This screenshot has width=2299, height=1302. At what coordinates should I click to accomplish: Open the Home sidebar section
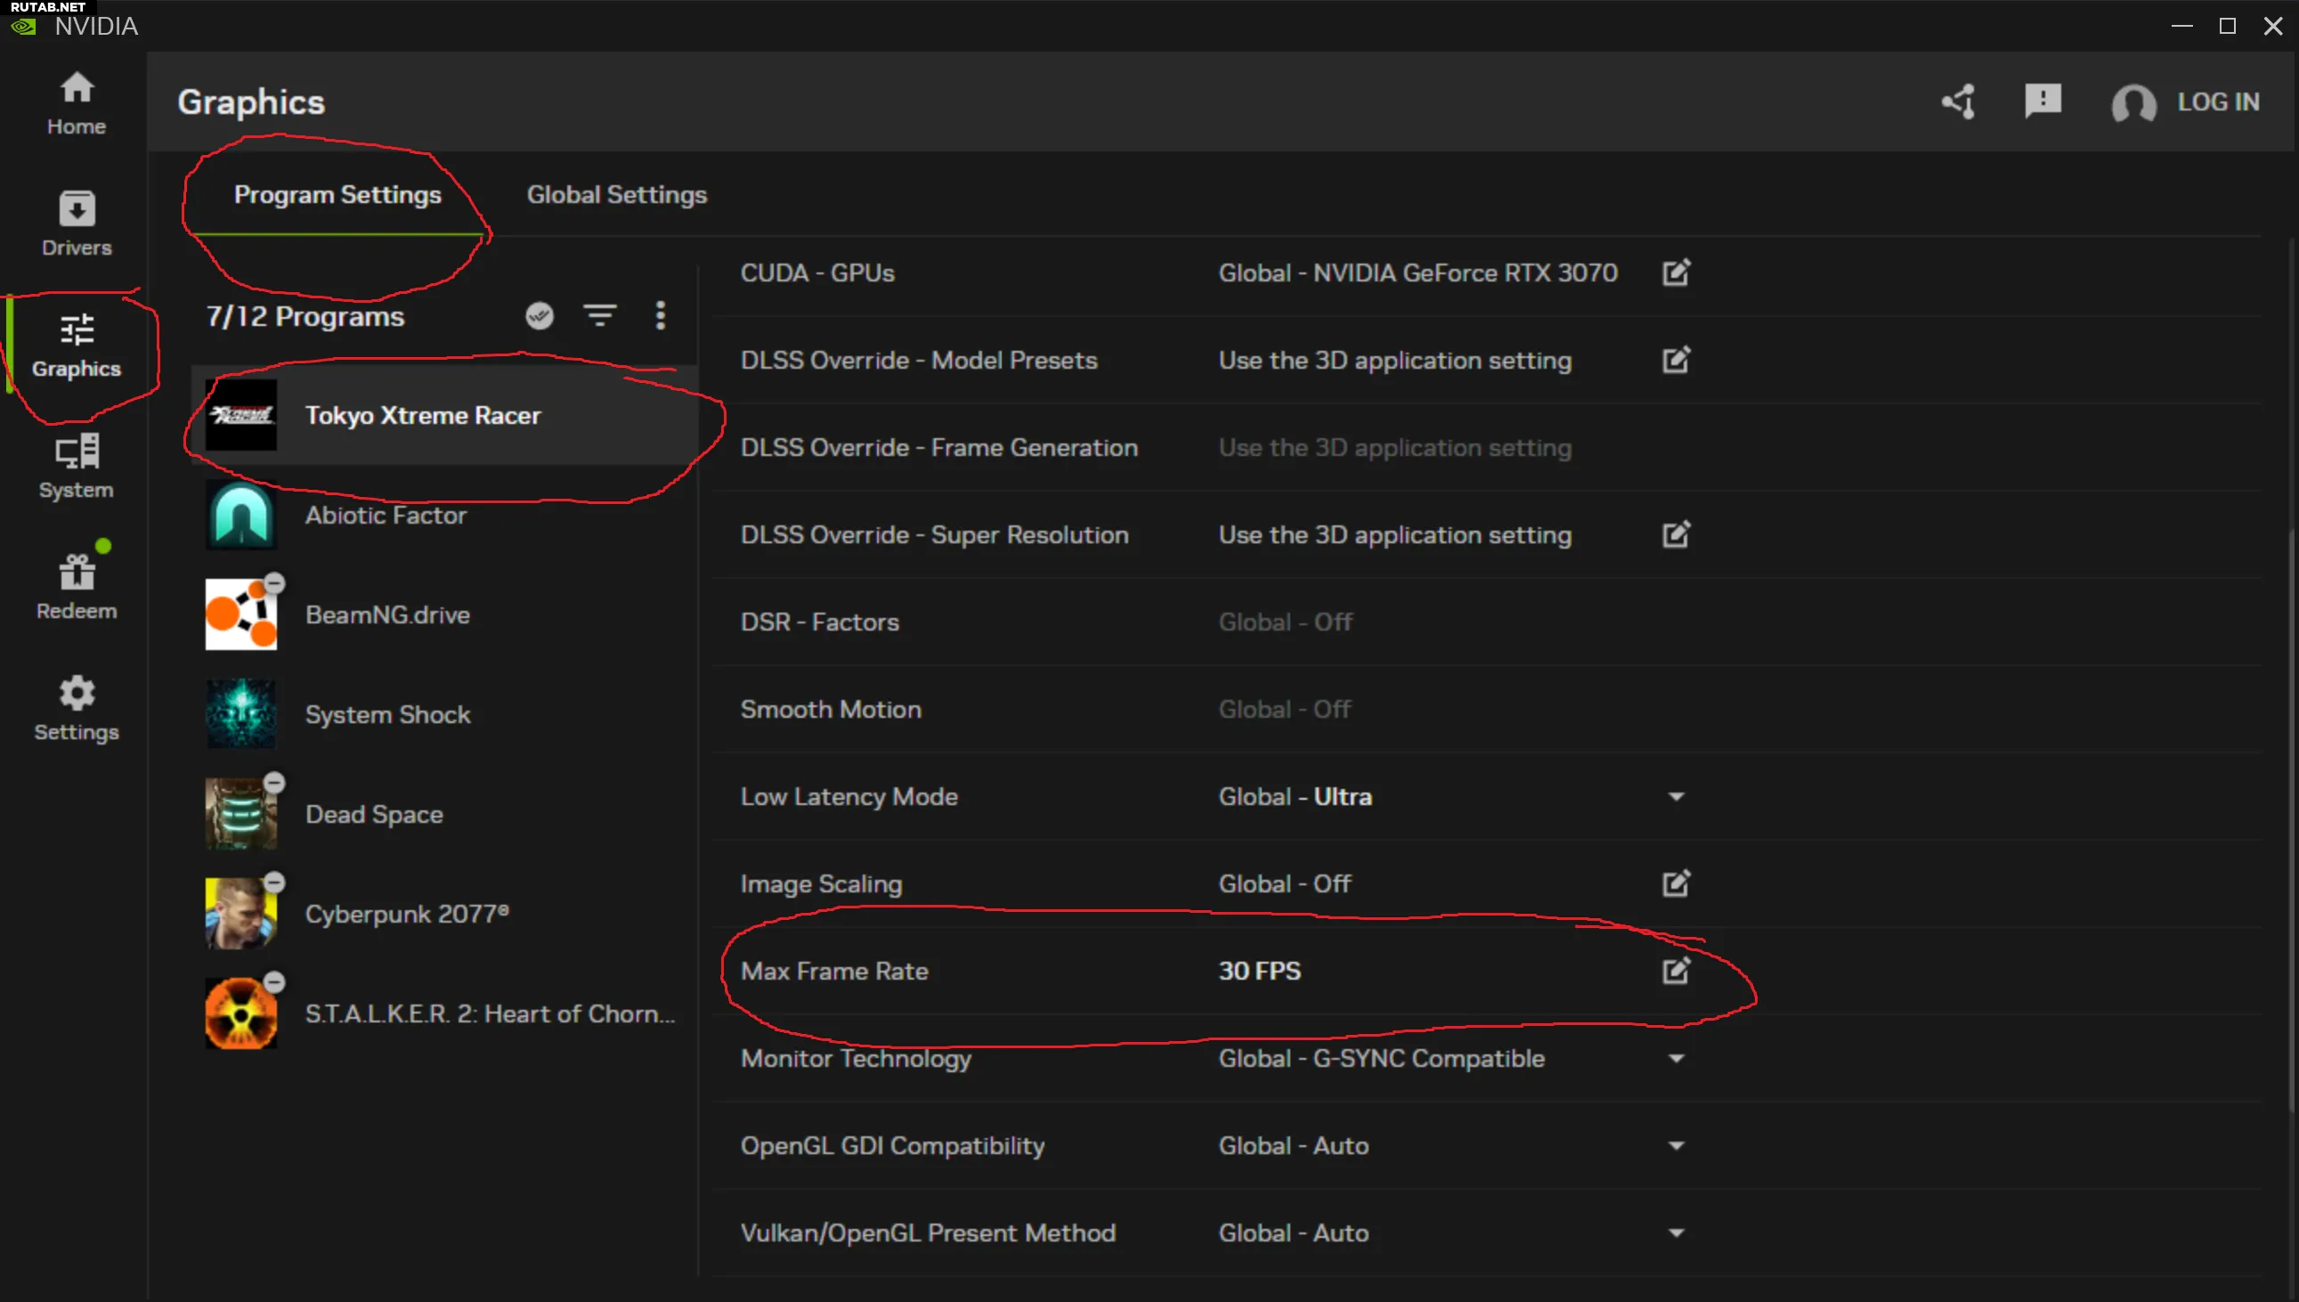[76, 103]
